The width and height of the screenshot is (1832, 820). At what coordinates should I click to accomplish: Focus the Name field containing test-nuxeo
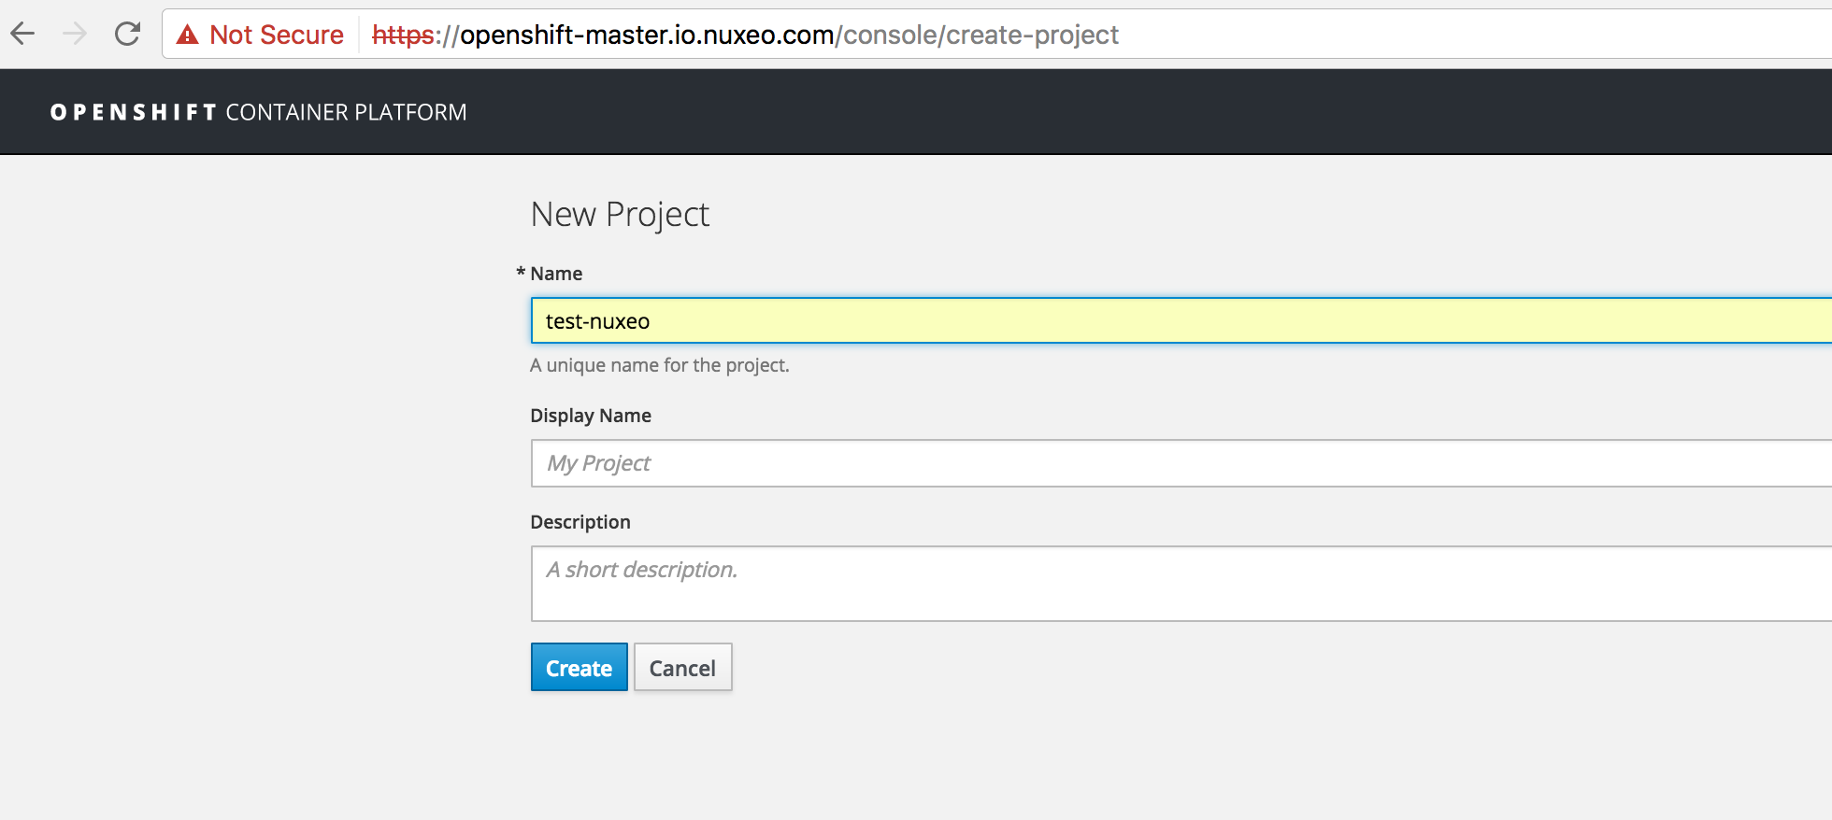pyautogui.click(x=1181, y=320)
